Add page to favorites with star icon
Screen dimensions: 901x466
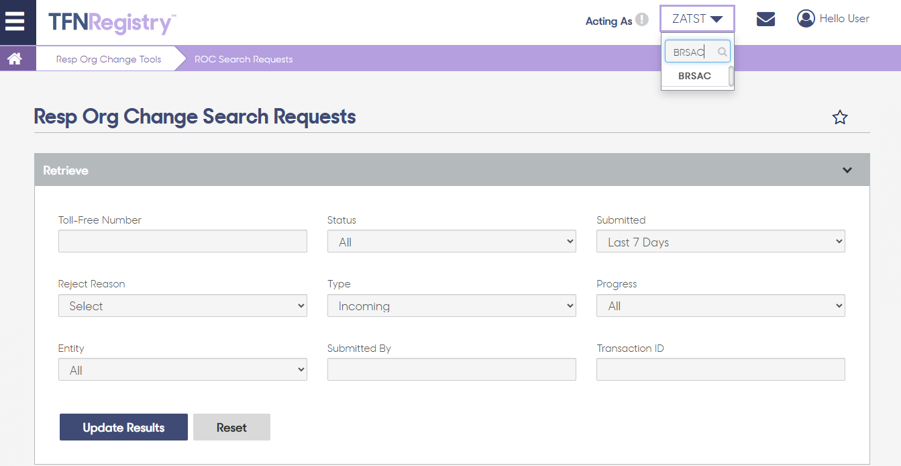(840, 118)
